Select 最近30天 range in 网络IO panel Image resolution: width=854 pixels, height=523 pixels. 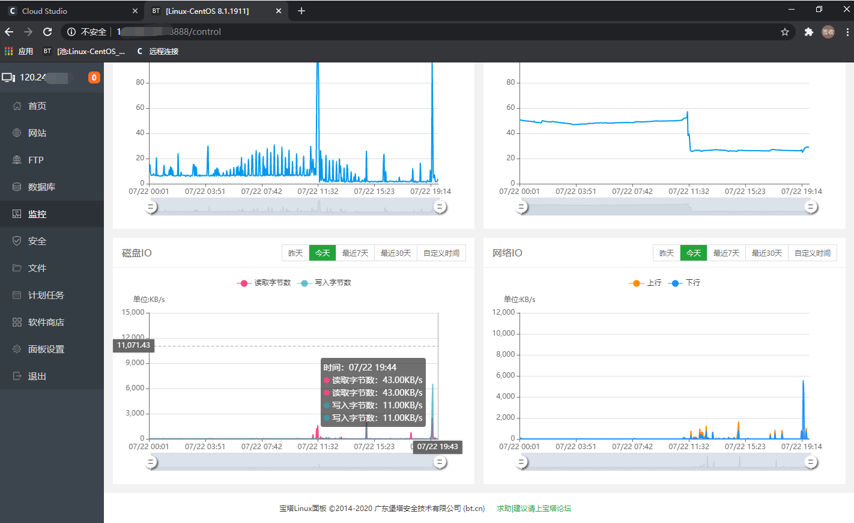point(767,253)
